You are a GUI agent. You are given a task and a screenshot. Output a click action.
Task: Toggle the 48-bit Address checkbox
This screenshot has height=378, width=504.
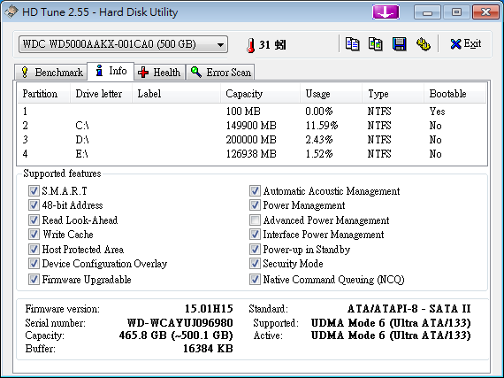(x=34, y=204)
